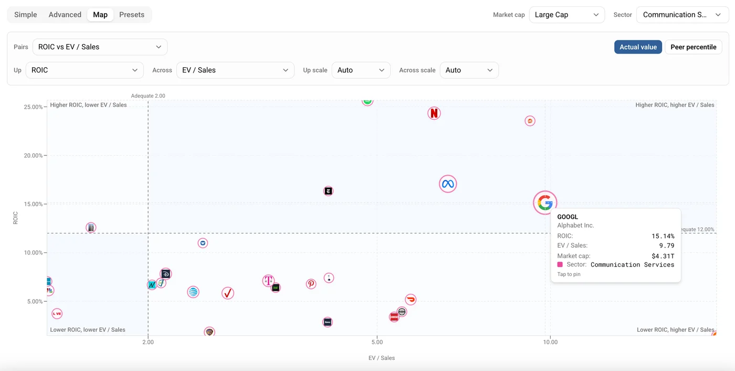This screenshot has height=371, width=735.
Task: Open the Across scale Auto dropdown
Action: [469, 70]
